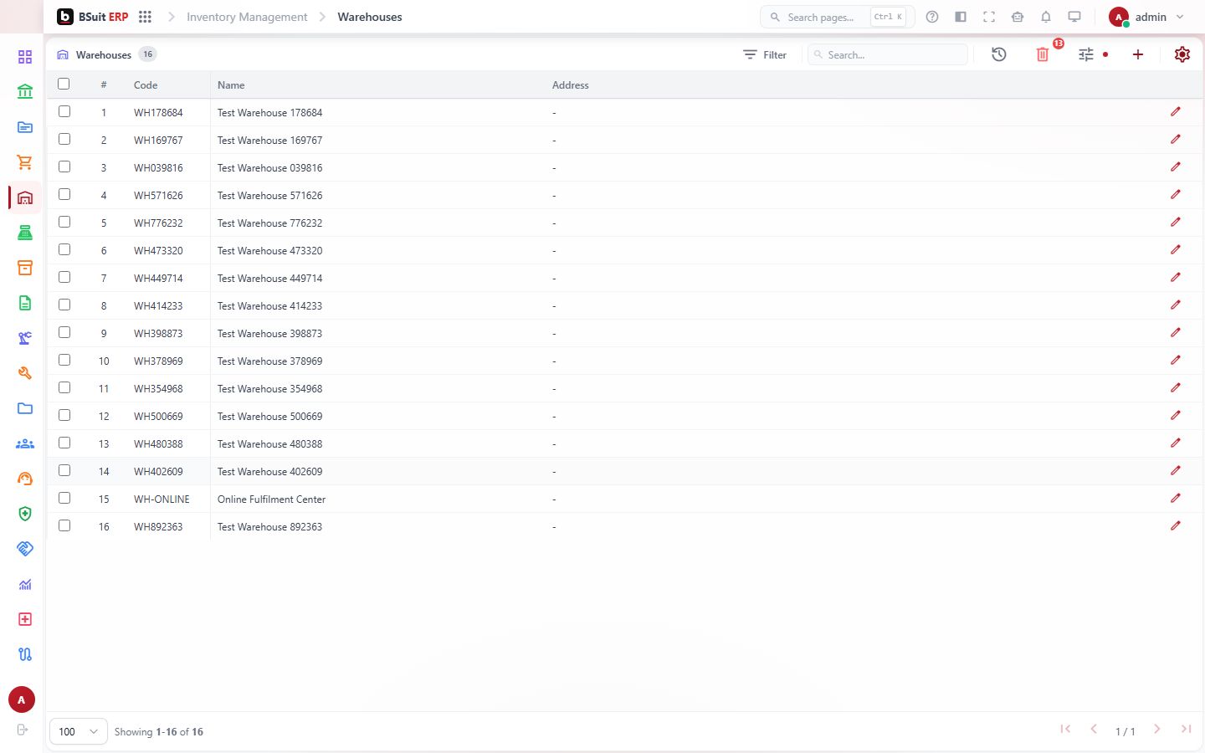Go to Inventory Management breadcrumb
1205x753 pixels.
247,17
